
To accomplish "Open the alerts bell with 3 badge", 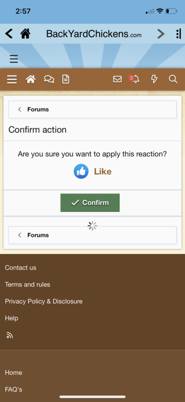I will tap(134, 79).
